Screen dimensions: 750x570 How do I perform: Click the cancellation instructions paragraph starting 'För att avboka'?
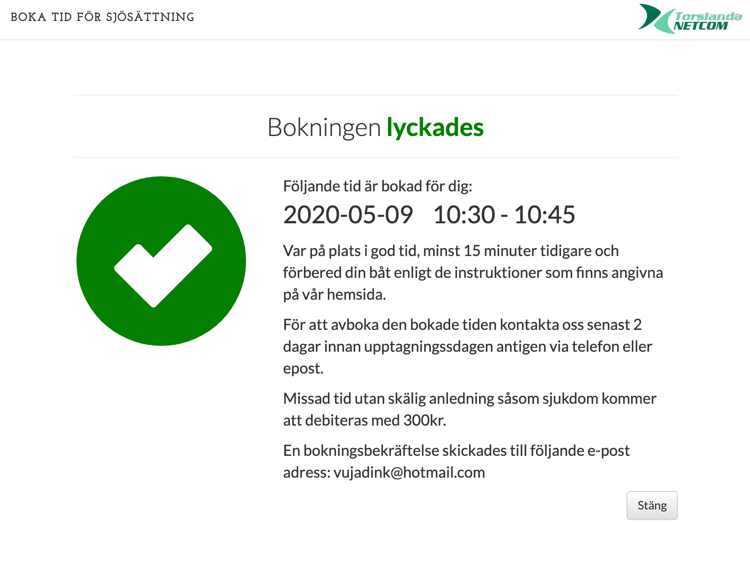coord(468,346)
